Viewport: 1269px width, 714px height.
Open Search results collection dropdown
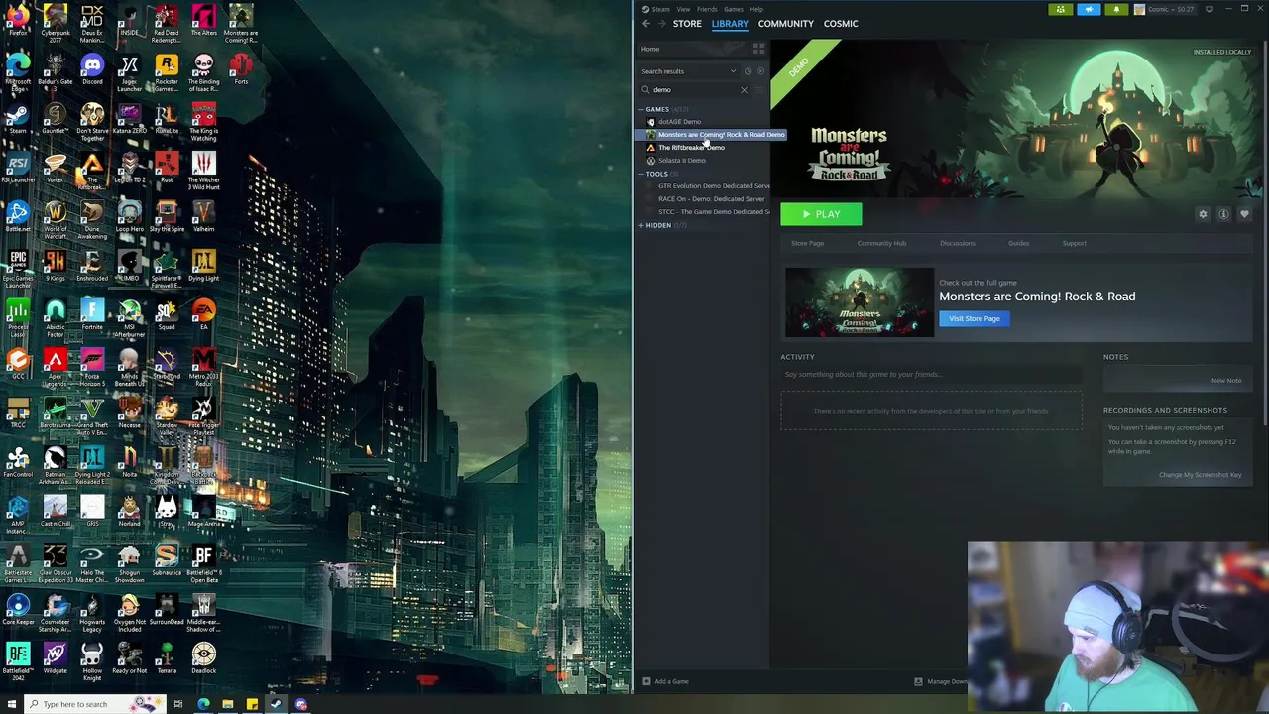(x=689, y=71)
